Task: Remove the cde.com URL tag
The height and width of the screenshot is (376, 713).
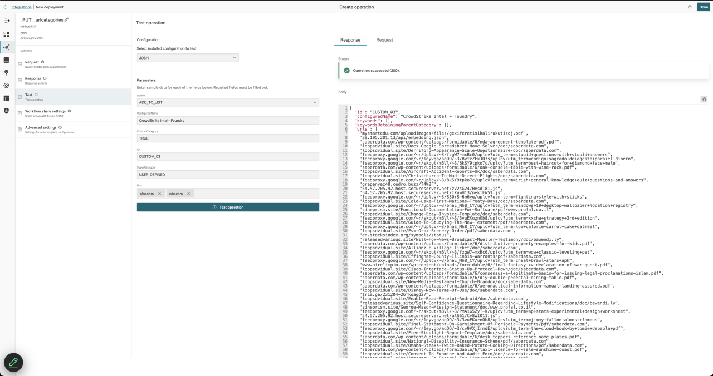Action: coord(189,194)
